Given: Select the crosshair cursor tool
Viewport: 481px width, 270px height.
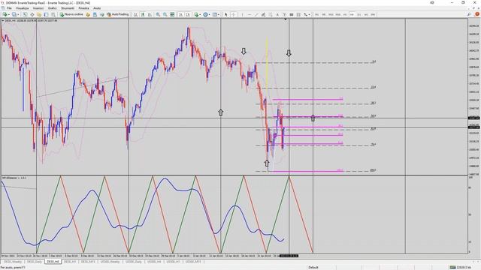Looking at the screenshot, I should (x=234, y=14).
